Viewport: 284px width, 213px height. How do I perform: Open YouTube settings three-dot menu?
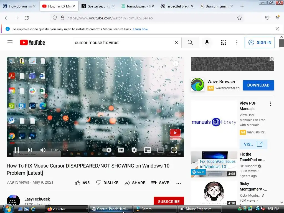[237, 42]
